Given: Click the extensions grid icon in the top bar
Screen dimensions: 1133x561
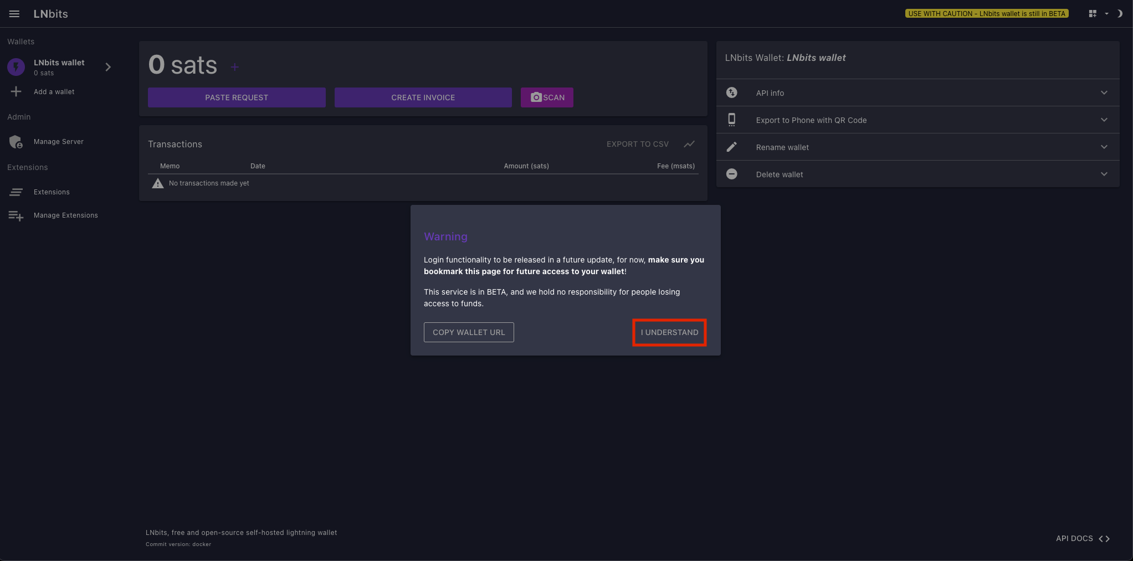Looking at the screenshot, I should 1091,13.
